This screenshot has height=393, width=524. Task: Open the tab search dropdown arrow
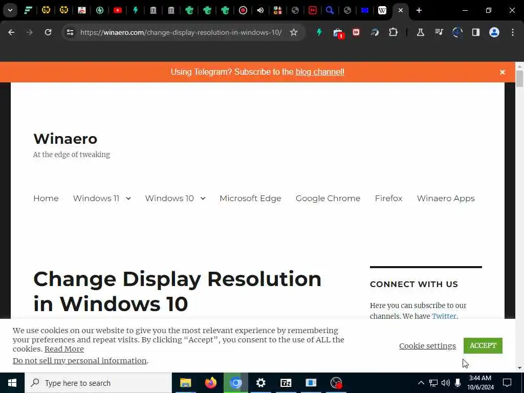click(10, 10)
